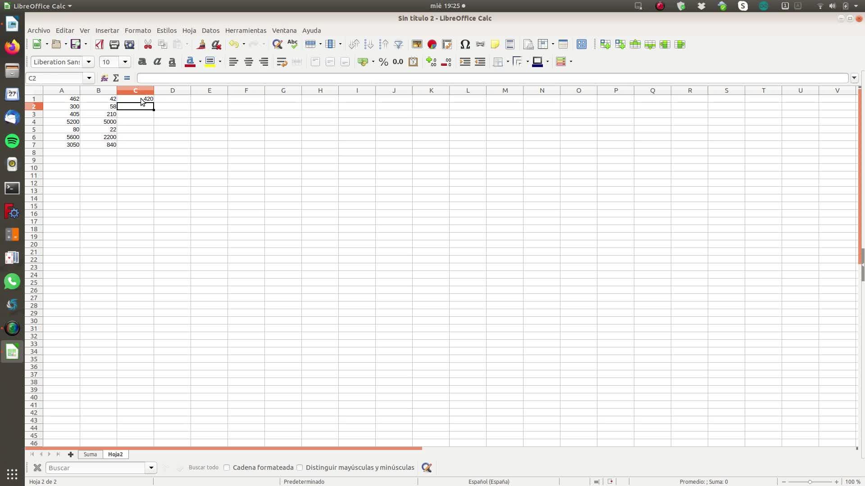Open the Datos menu
The image size is (865, 486).
210,31
